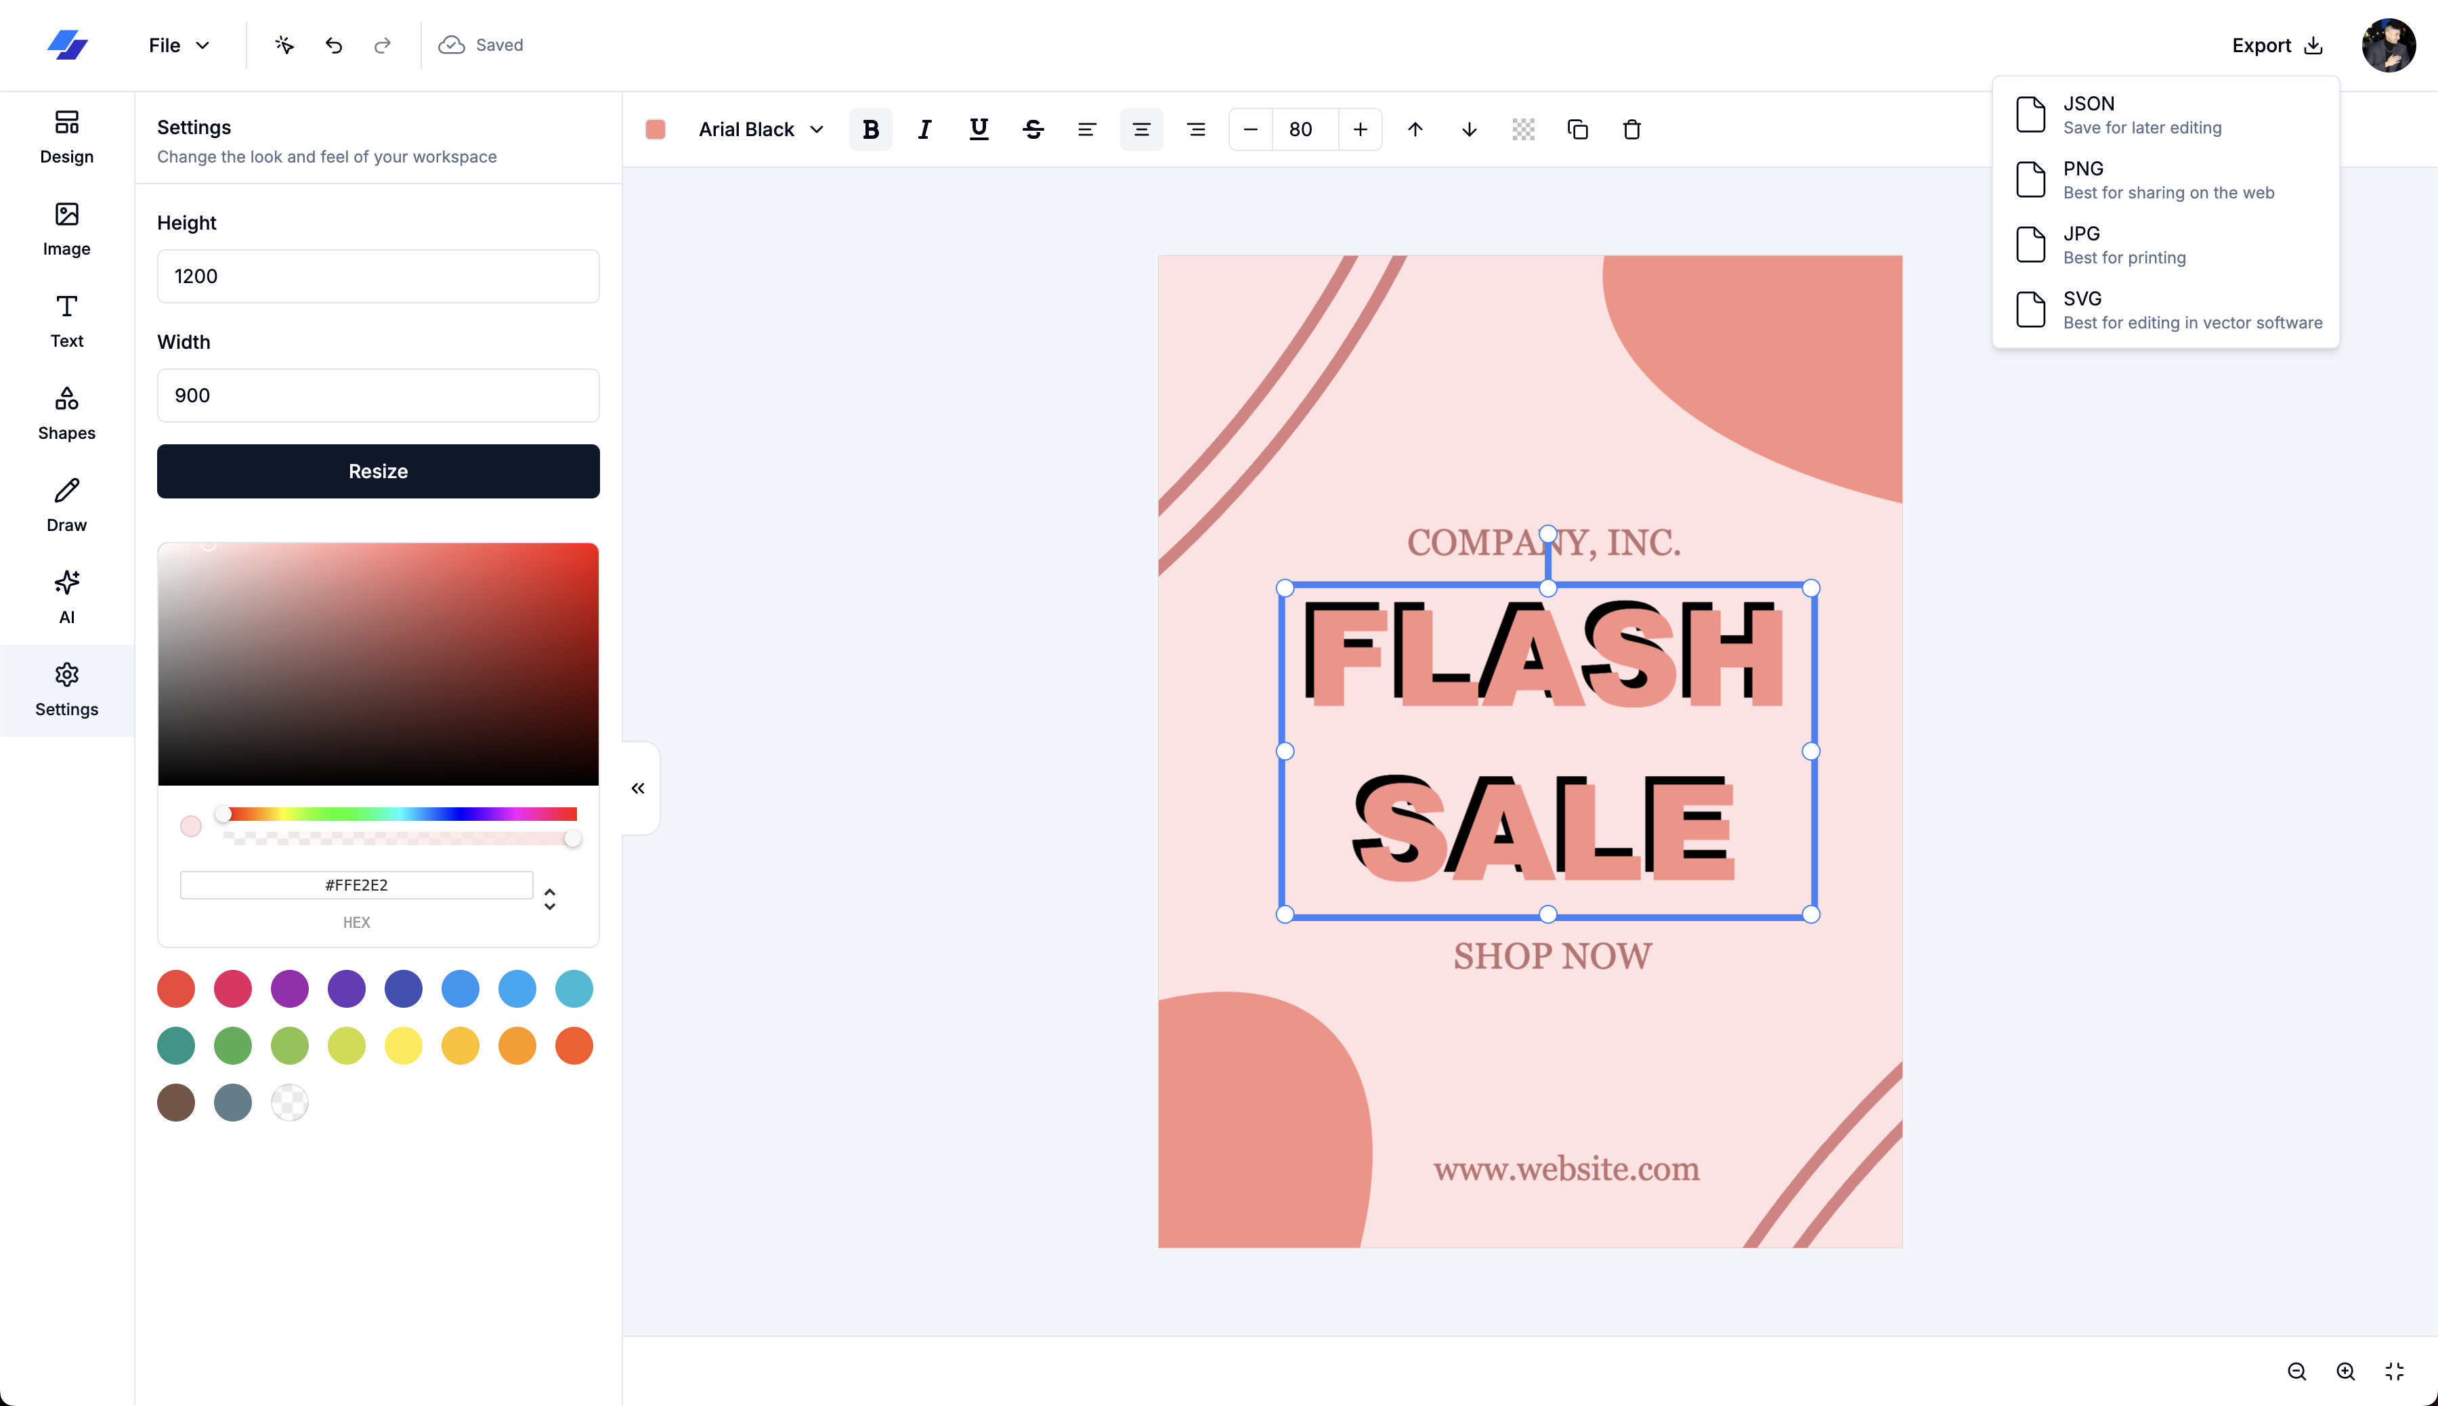Open the Text panel in the sidebar
The image size is (2438, 1406).
coord(66,319)
